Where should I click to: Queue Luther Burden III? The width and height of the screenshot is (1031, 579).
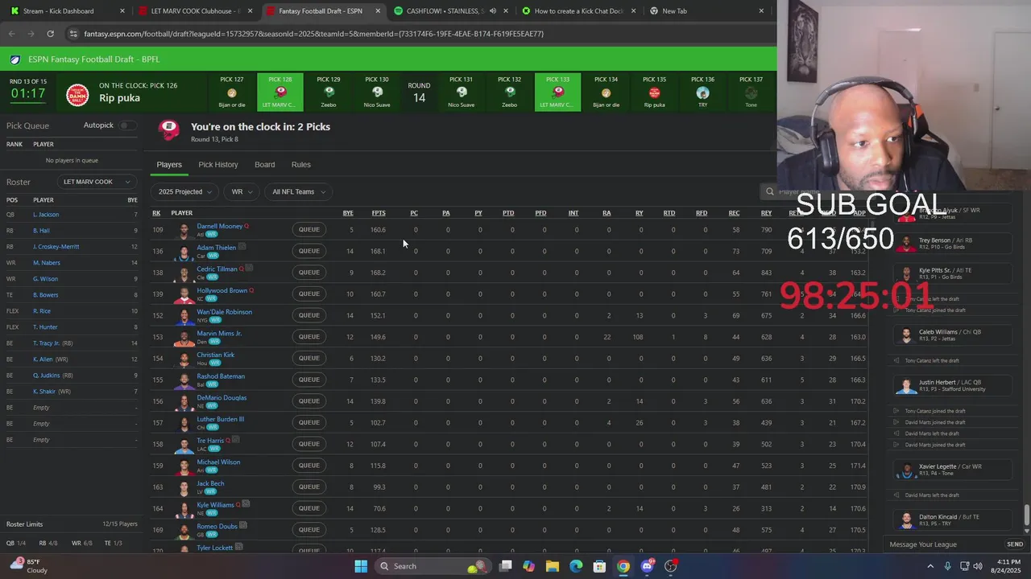[309, 423]
